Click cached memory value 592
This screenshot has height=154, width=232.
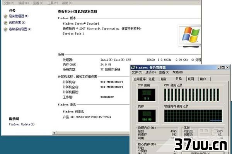[174, 134]
